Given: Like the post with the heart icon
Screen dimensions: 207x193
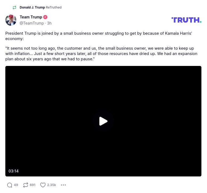Looking at the screenshot, I should [43, 185].
